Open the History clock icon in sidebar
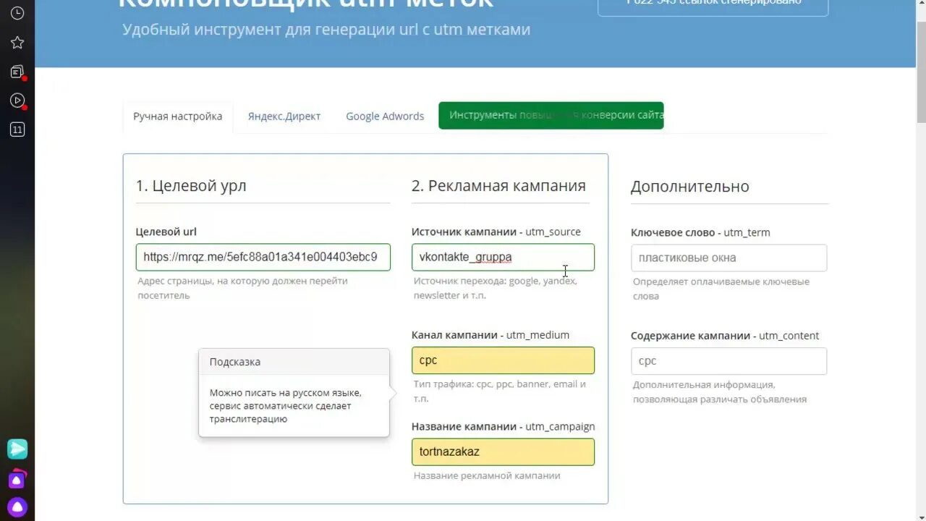The width and height of the screenshot is (926, 521). 17,13
